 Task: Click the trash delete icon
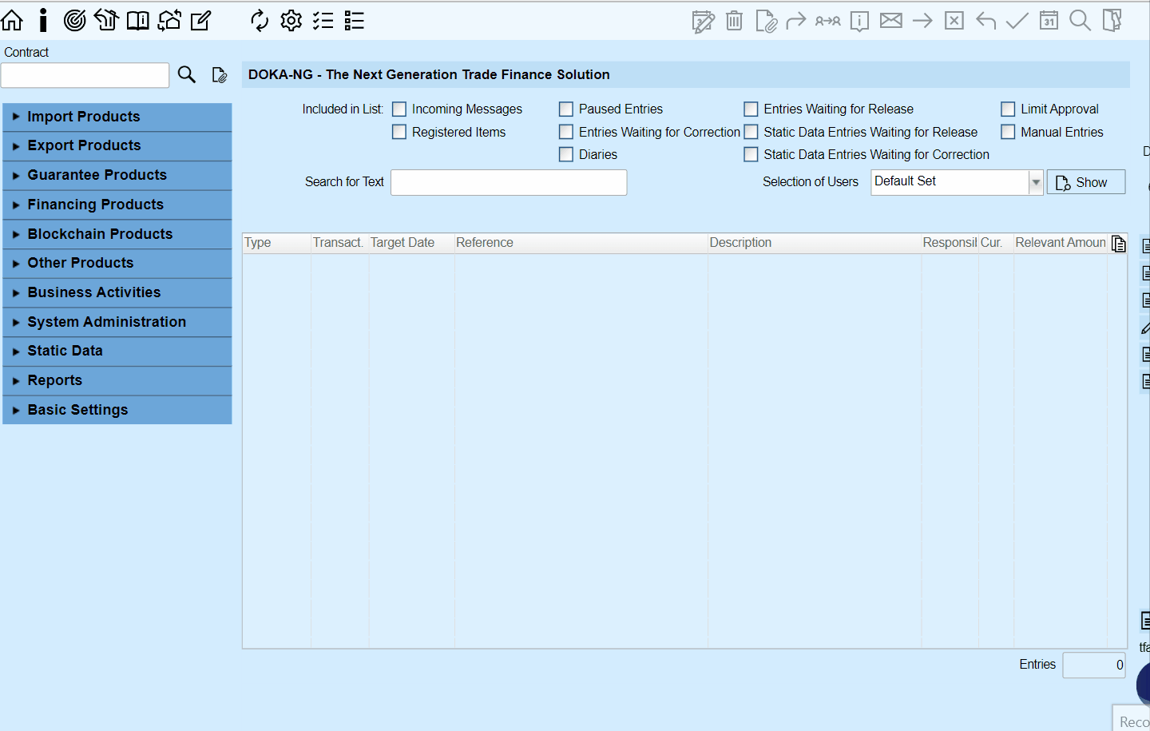click(x=735, y=20)
